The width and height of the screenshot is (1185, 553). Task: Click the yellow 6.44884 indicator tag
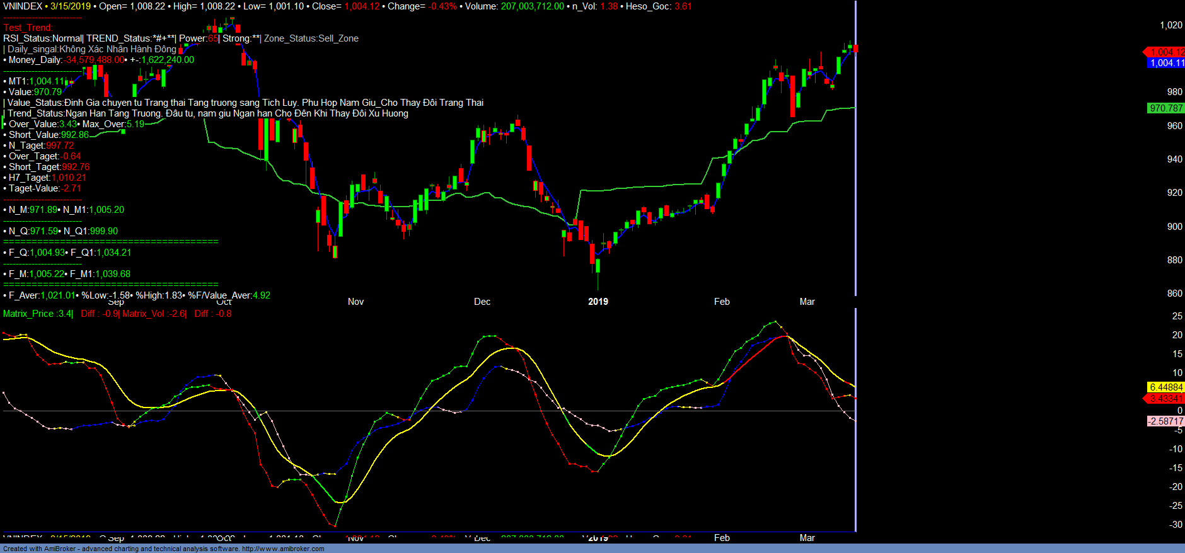pos(1166,387)
